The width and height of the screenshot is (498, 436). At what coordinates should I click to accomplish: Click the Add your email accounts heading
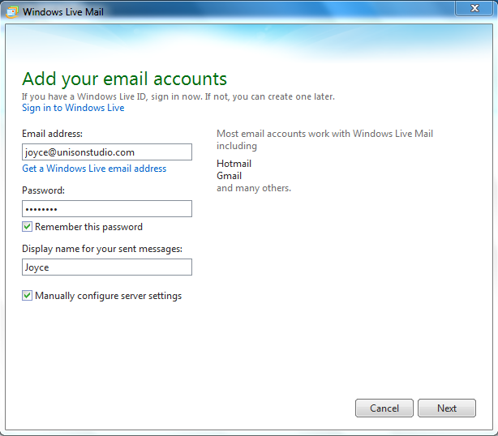coord(125,79)
